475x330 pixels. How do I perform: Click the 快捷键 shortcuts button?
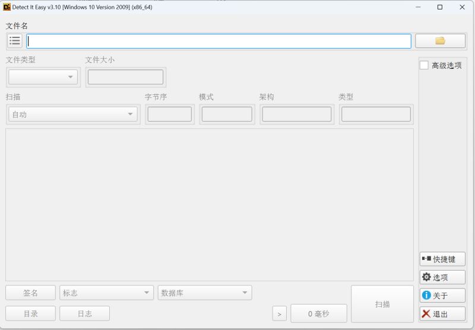click(x=442, y=259)
